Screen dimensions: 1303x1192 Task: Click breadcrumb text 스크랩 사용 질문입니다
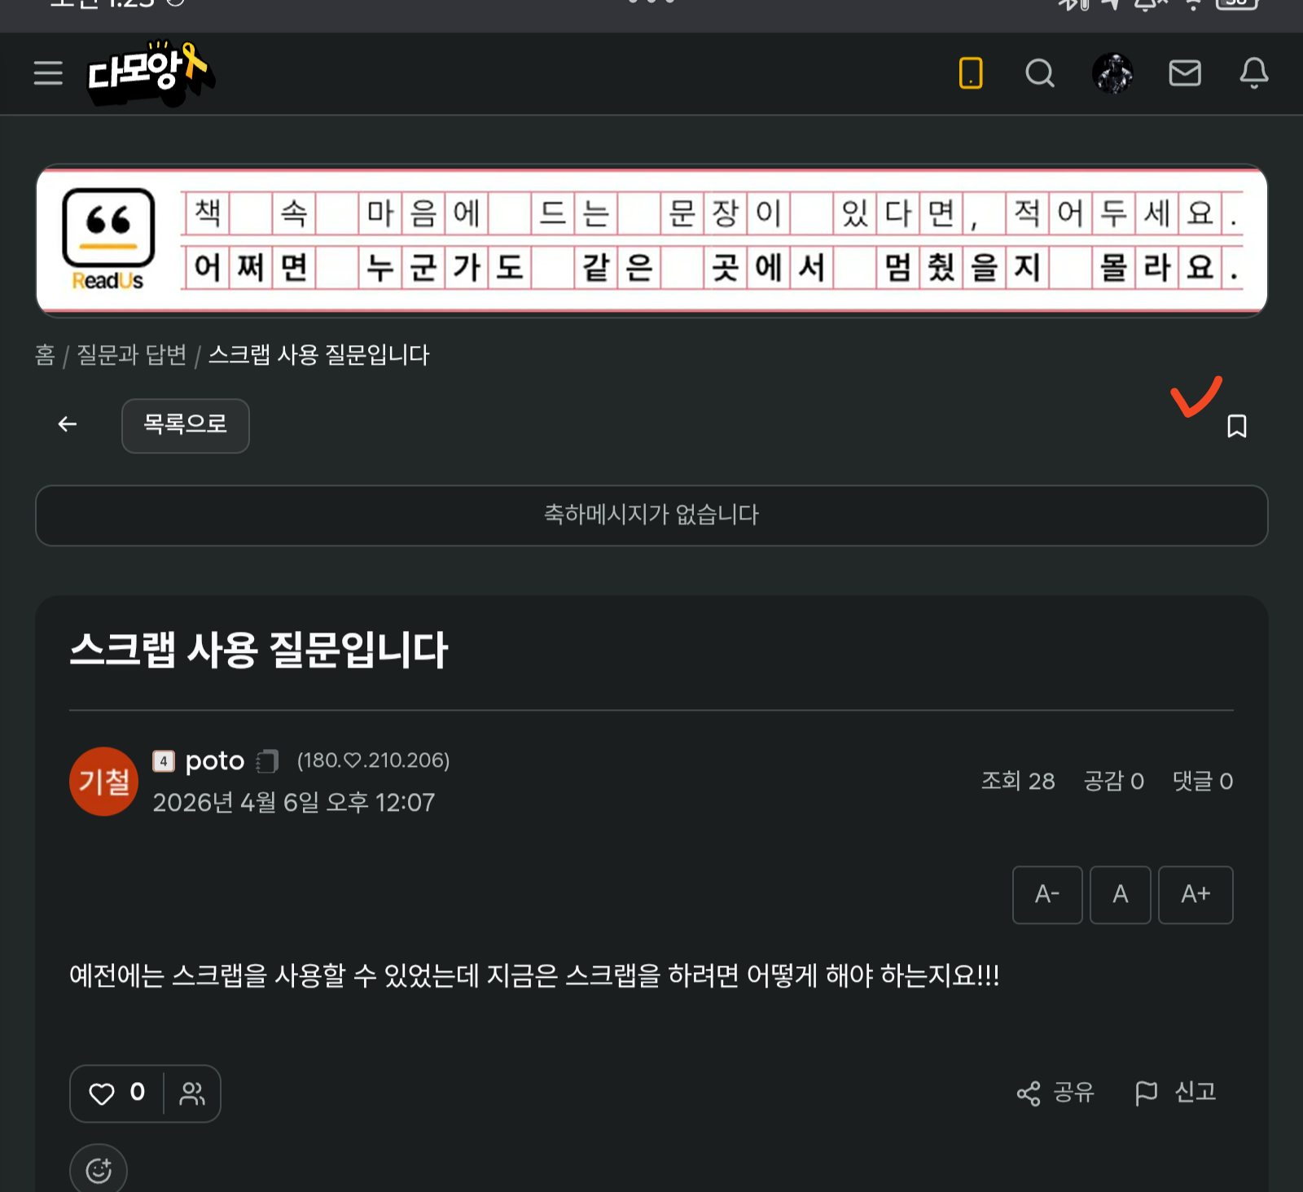click(x=318, y=355)
